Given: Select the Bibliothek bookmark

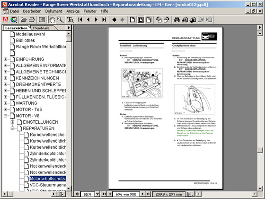Looking at the screenshot, I should 26,40.
